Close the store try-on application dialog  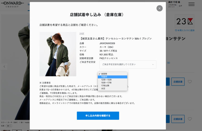pos(159,8)
